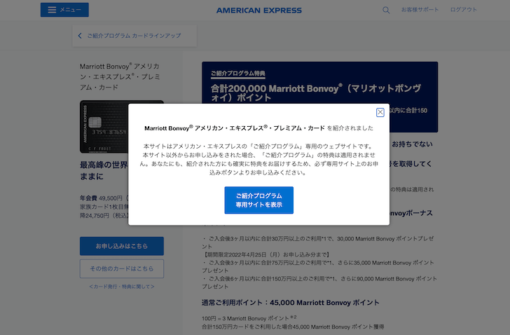
Task: Click the ログアウト link
Action: pyautogui.click(x=463, y=10)
